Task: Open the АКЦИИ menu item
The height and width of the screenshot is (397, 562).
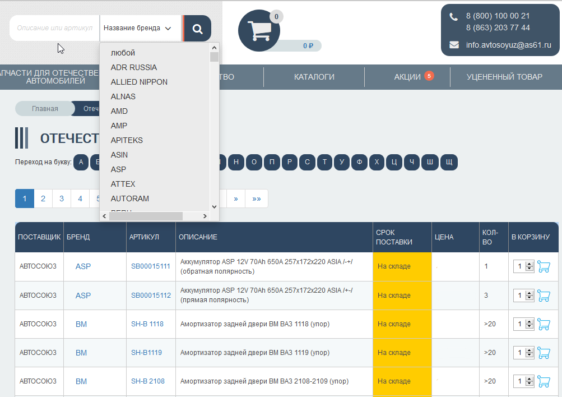Action: [407, 77]
